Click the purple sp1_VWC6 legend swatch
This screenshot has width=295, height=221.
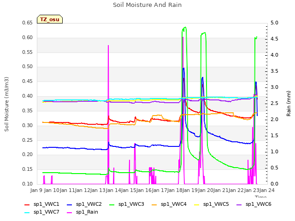tap(239, 204)
